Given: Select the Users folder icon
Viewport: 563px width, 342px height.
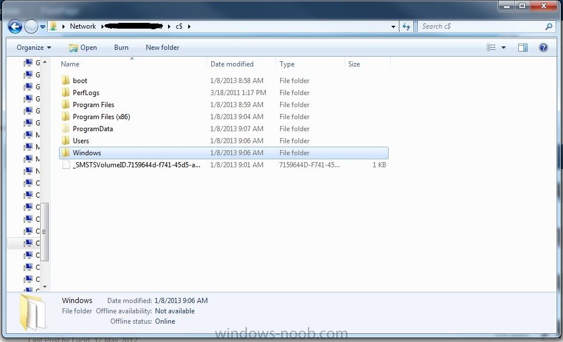Looking at the screenshot, I should click(65, 140).
